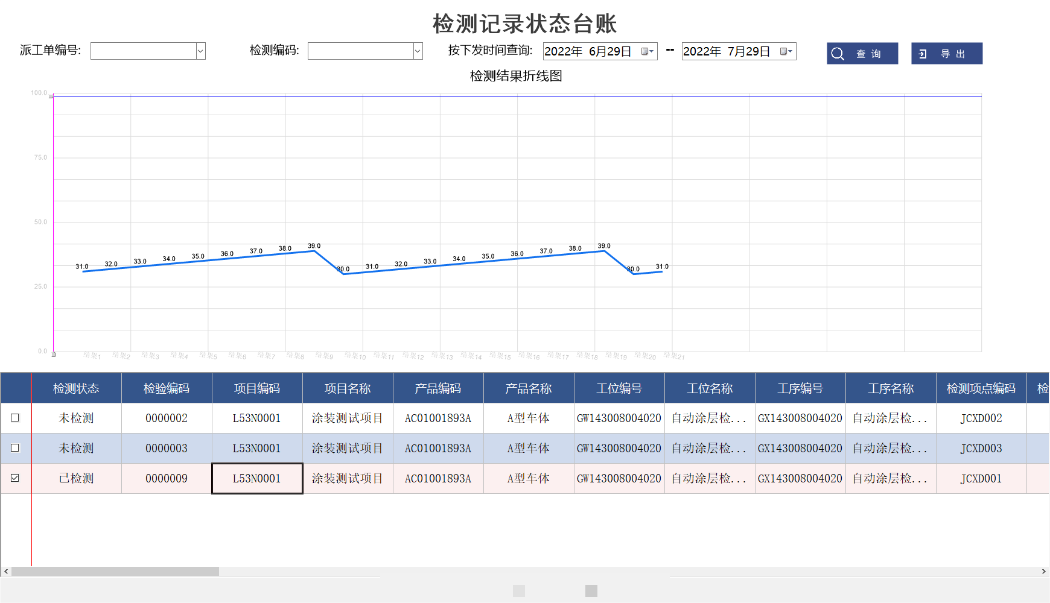
Task: Open end date calendar picker for 7月29日
Action: pos(786,52)
